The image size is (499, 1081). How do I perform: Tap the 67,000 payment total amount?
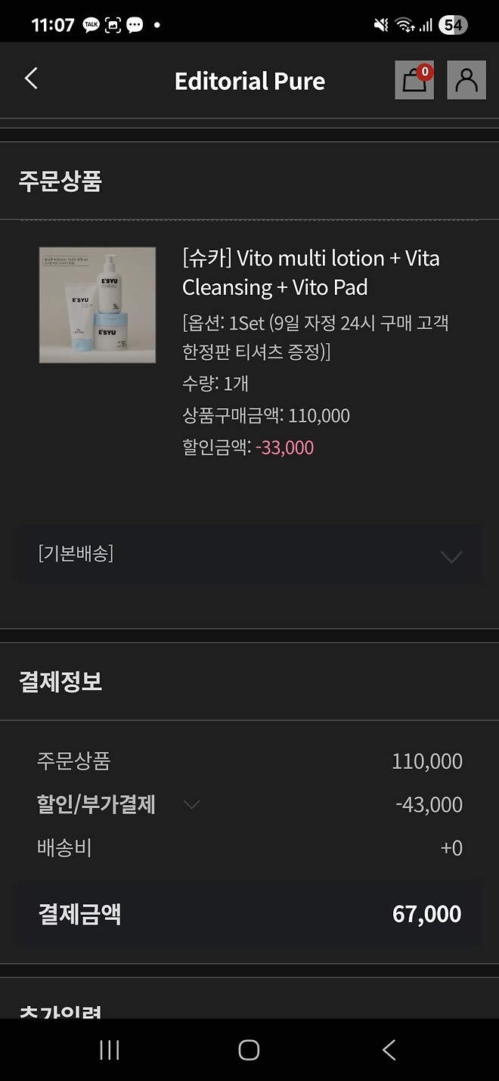426,914
